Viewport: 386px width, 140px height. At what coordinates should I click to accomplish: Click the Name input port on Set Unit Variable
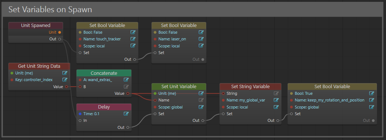point(155,100)
